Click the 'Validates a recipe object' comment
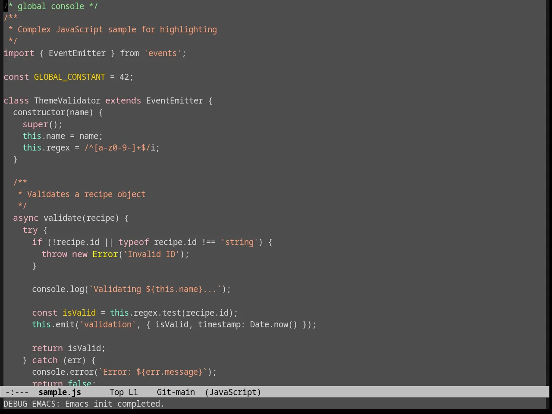The width and height of the screenshot is (552, 414). click(86, 194)
